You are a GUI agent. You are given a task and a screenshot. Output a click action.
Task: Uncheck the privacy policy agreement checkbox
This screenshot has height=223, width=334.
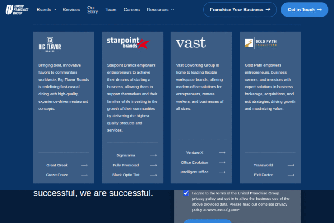pos(186,193)
